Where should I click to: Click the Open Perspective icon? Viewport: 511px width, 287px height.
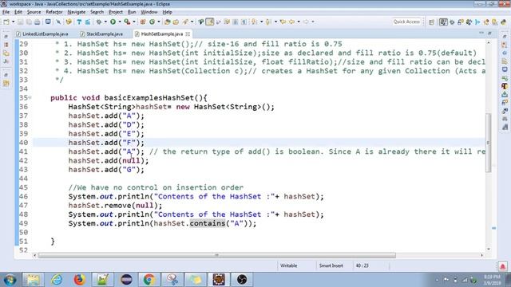point(431,22)
